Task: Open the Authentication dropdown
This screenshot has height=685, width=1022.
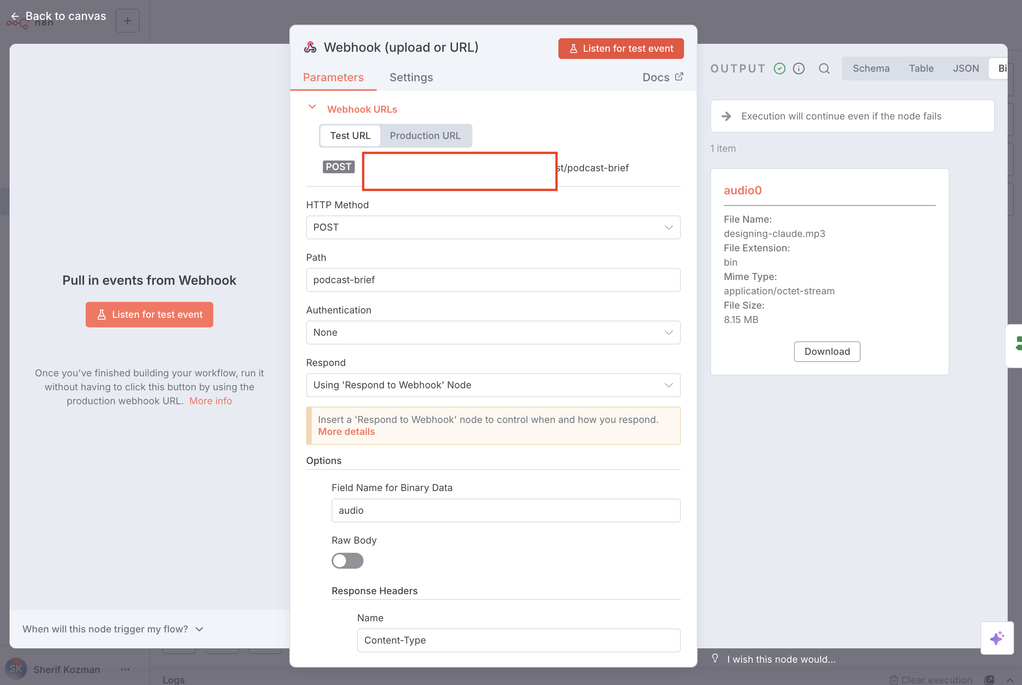Action: point(493,333)
